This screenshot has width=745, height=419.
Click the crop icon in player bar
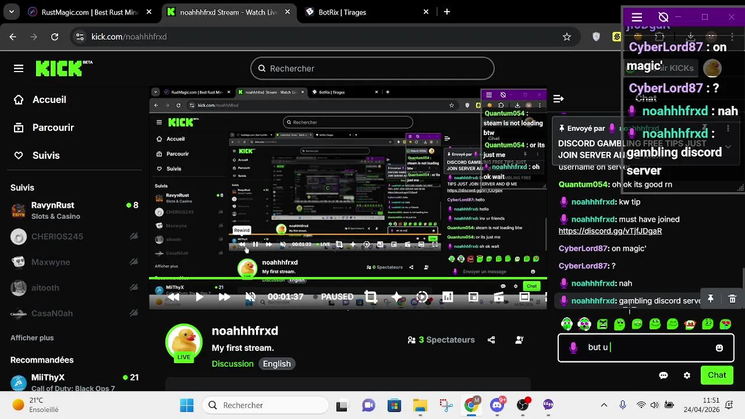(x=371, y=297)
